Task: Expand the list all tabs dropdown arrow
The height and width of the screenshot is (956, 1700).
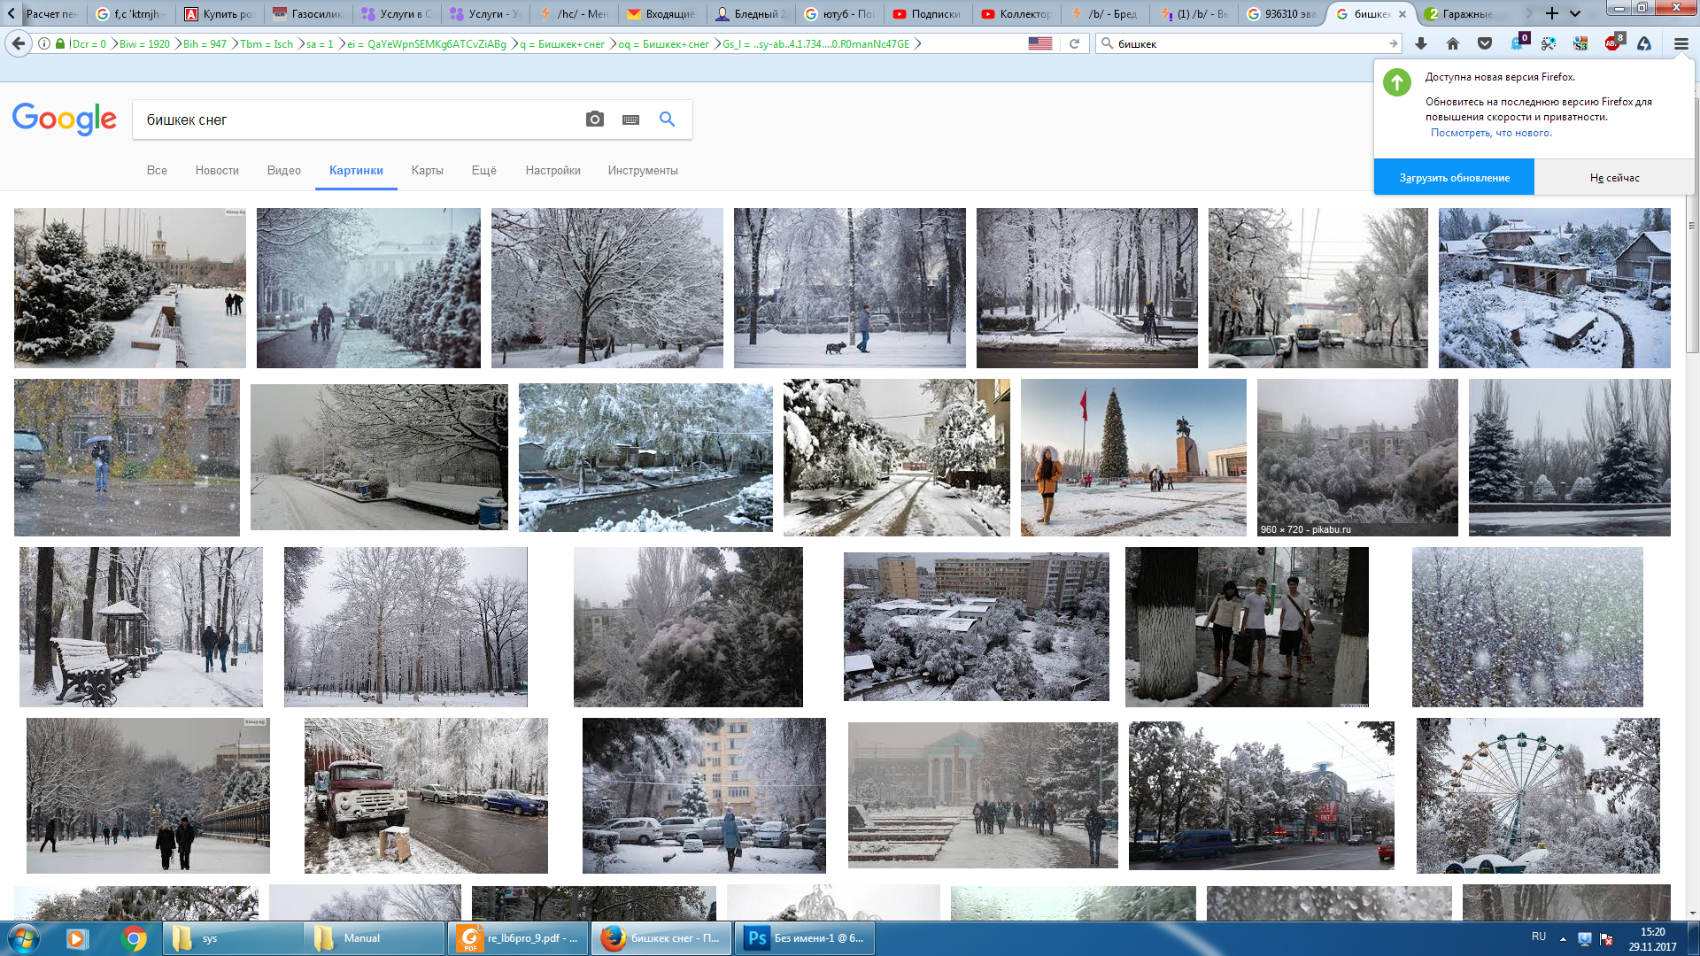Action: [x=1575, y=13]
